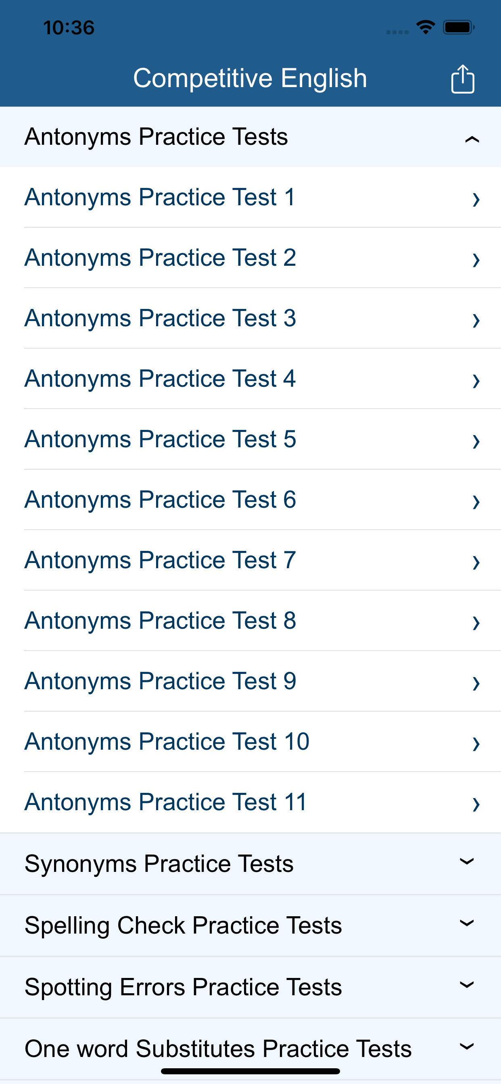Tap the home indicator bar
501x1084 pixels.
[250, 1071]
